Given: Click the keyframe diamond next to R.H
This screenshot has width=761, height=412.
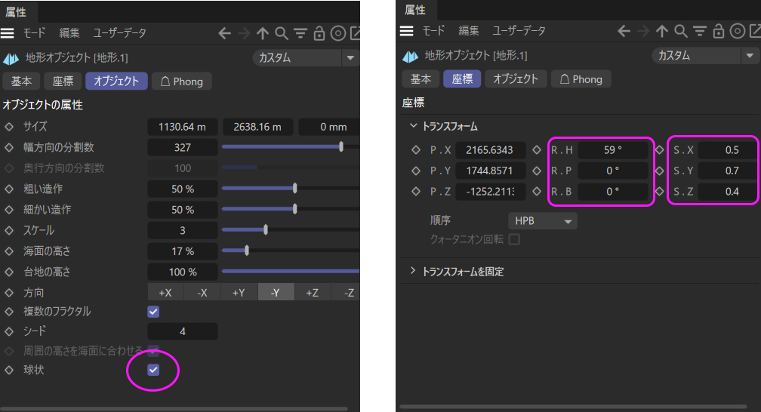Looking at the screenshot, I should point(537,150).
